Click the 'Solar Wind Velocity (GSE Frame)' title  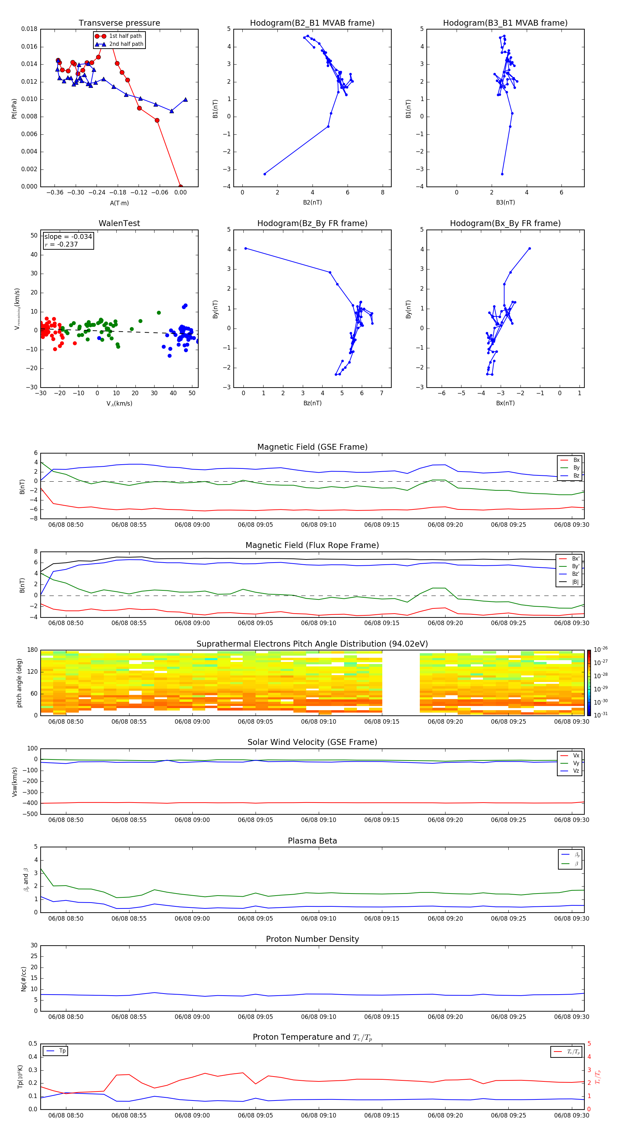point(312,742)
